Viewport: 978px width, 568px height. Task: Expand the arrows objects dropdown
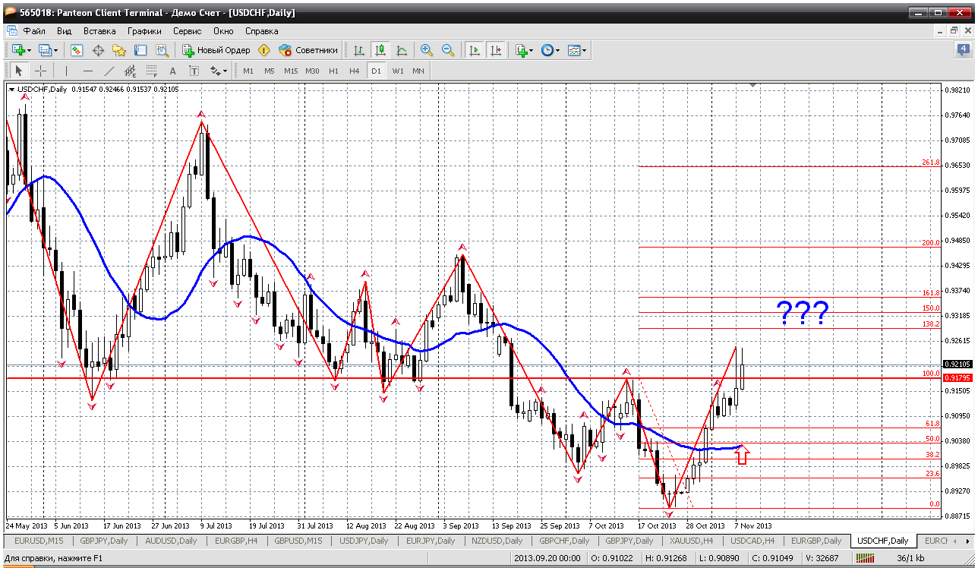[x=225, y=71]
